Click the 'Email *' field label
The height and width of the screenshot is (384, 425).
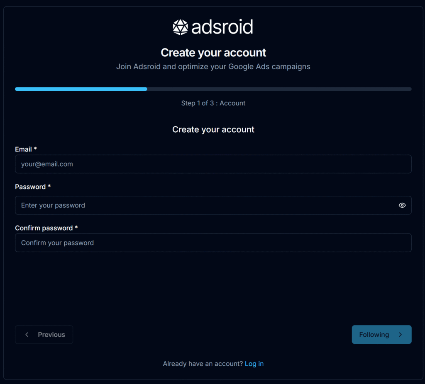[x=26, y=149]
